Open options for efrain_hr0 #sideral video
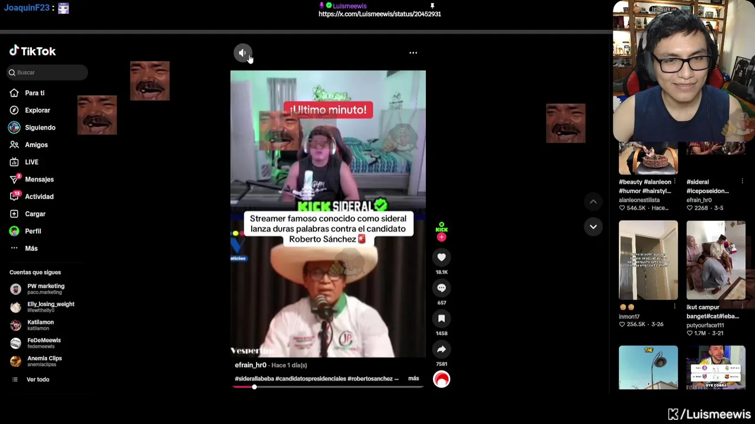Viewport: 755px width, 424px height. coord(742,181)
